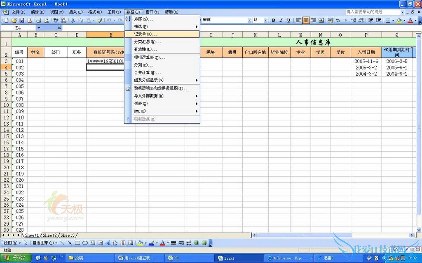
Task: Click the Cut scissors icon
Action: [73, 20]
